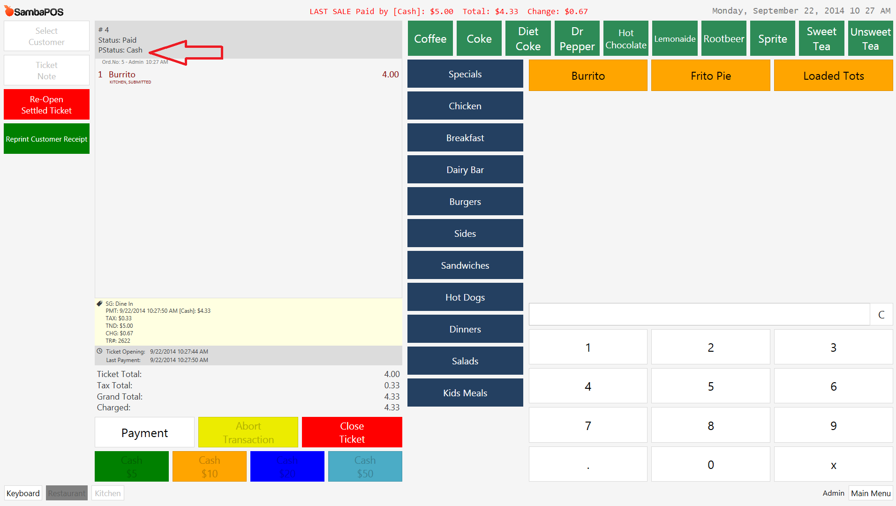This screenshot has height=506, width=896.
Task: Add a Coffee to the ticket
Action: 430,39
